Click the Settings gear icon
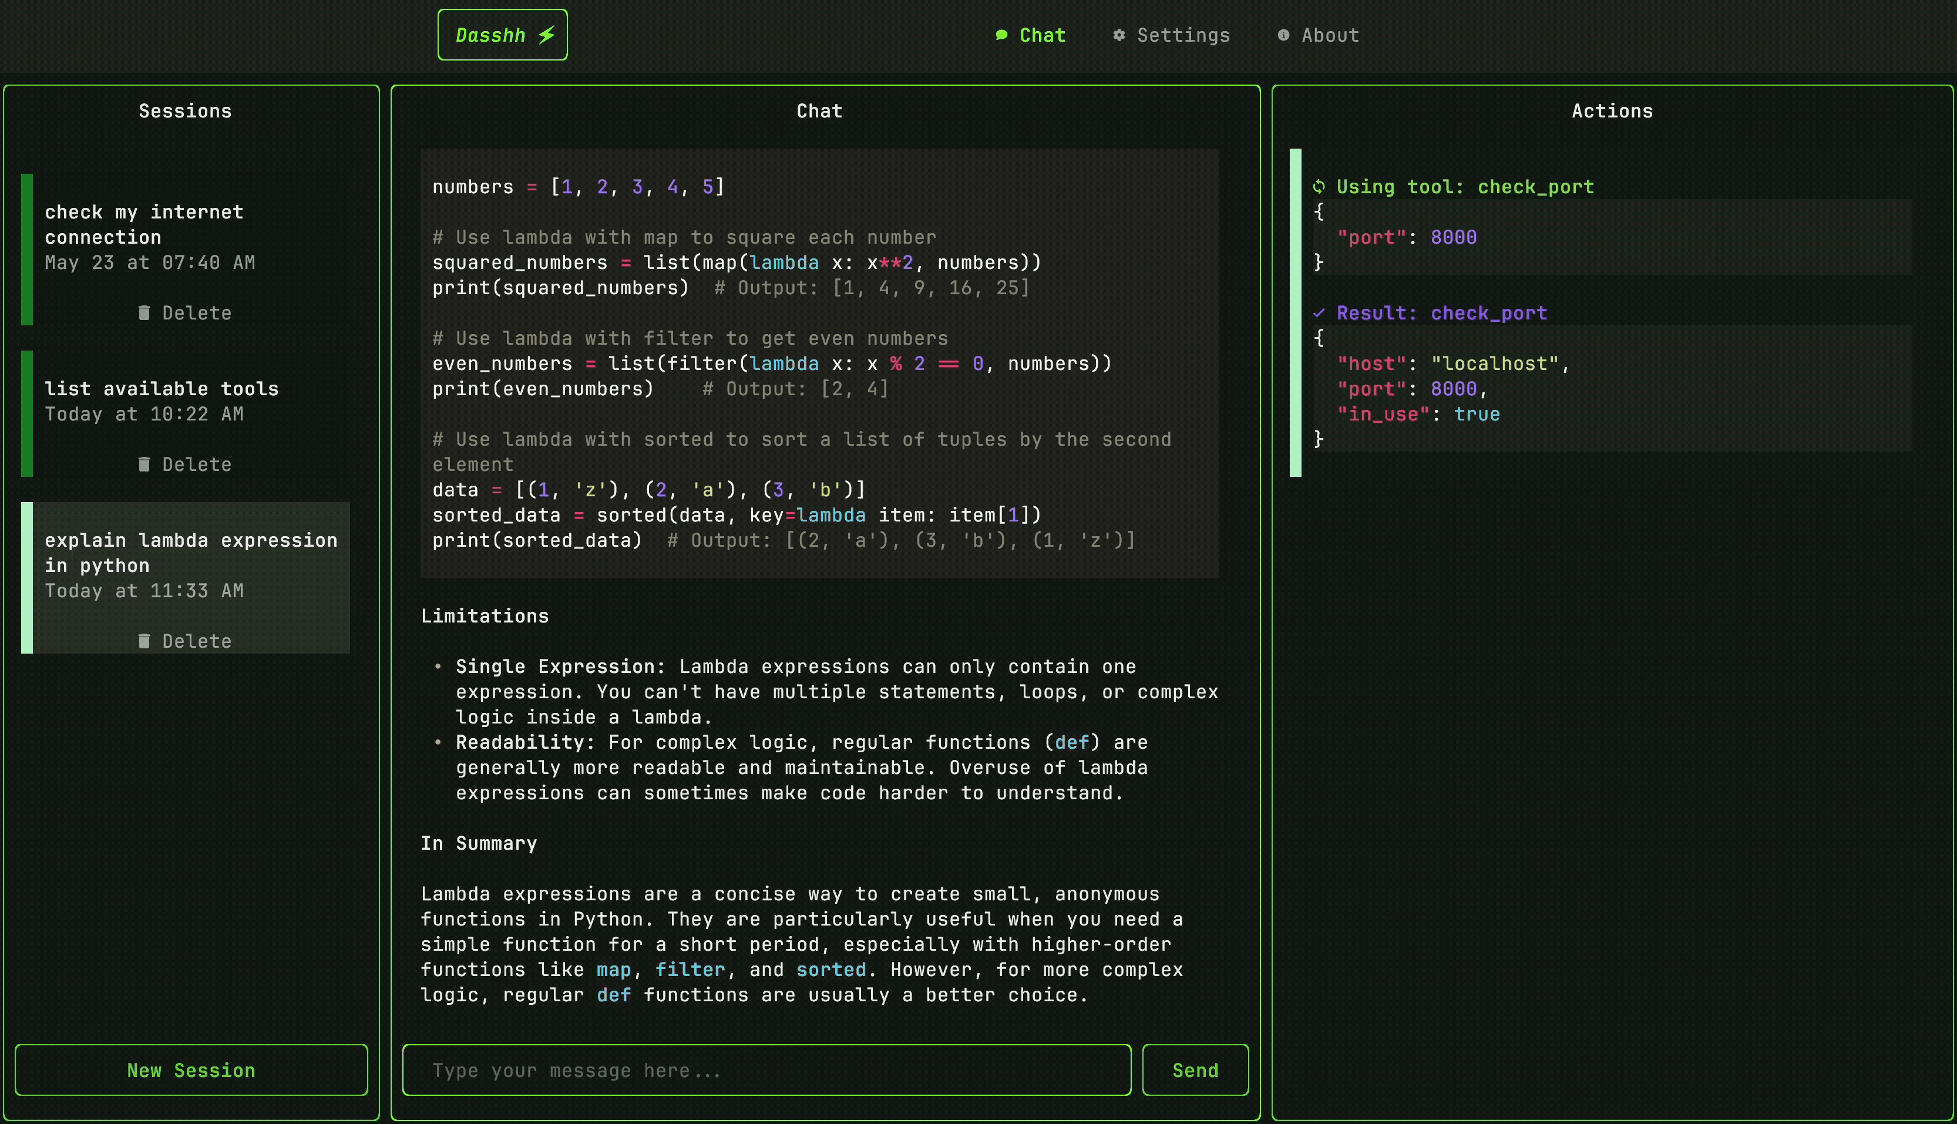Screen dimensions: 1957x1124 [x=1119, y=35]
